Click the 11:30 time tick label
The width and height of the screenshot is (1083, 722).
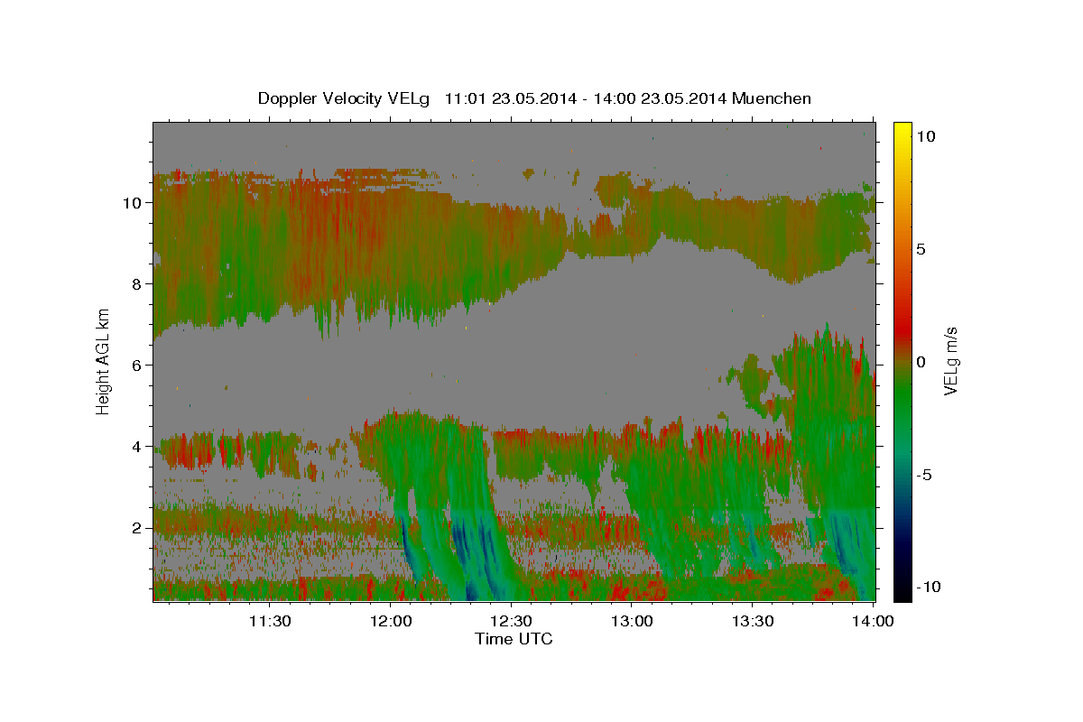pyautogui.click(x=270, y=621)
